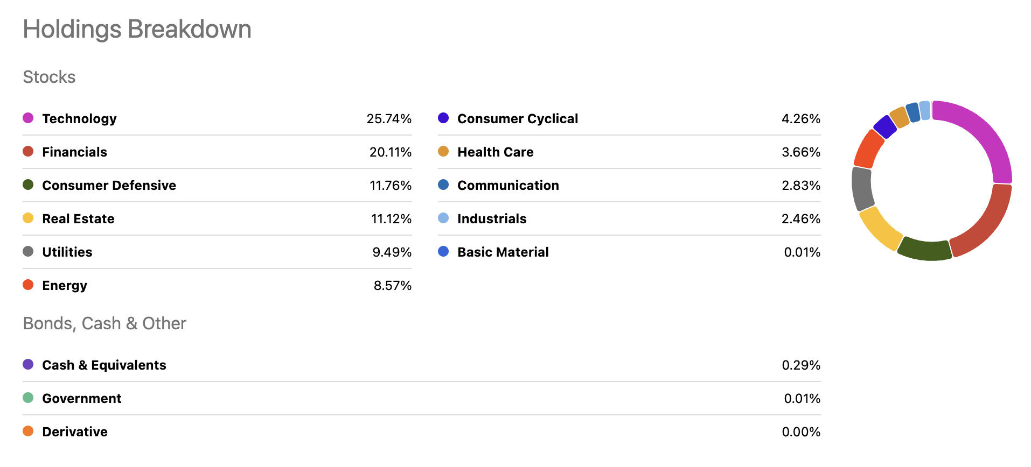Click the gray Utilities legend dot
The image size is (1031, 467).
point(28,251)
